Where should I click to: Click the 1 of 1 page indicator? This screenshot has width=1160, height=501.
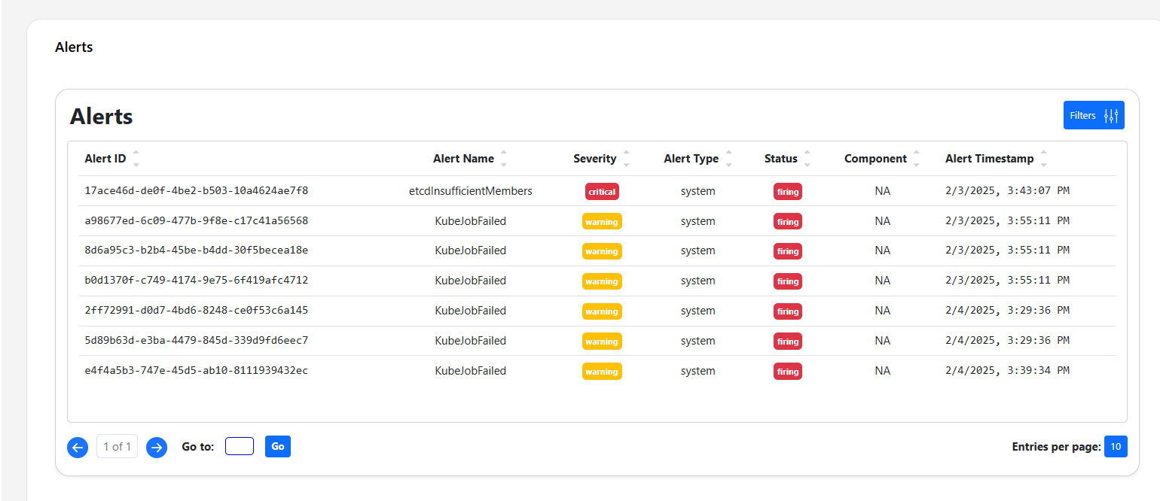117,446
